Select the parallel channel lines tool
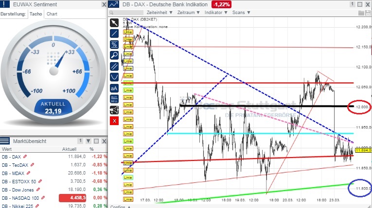This screenshot has height=208, width=372. pos(114,66)
